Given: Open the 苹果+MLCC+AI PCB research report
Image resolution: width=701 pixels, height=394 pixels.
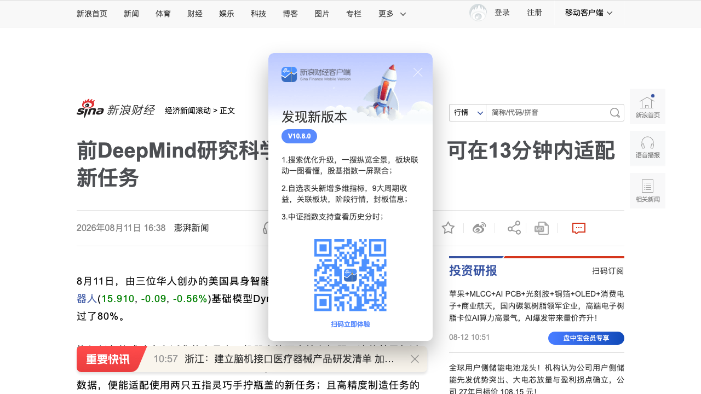Looking at the screenshot, I should [x=537, y=305].
